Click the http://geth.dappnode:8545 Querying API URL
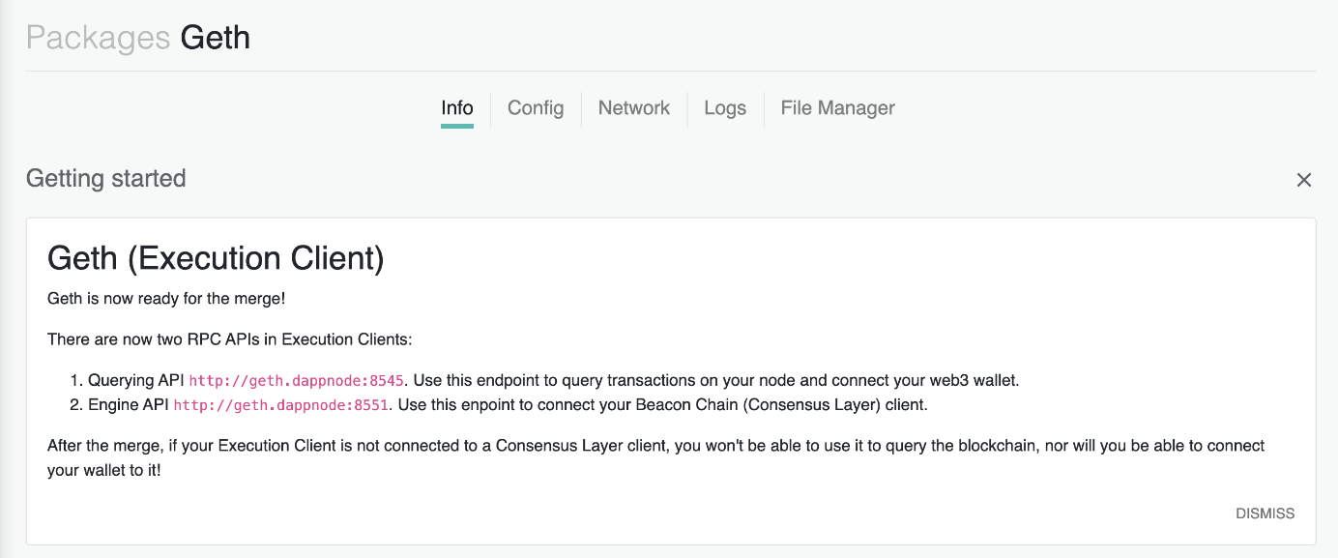 tap(299, 381)
